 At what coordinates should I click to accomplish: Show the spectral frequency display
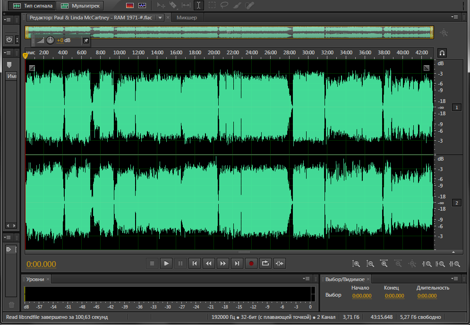coord(130,6)
